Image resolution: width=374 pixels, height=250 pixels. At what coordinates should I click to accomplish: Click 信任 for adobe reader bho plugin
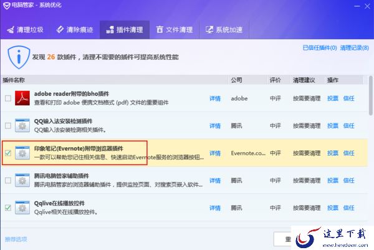click(348, 99)
